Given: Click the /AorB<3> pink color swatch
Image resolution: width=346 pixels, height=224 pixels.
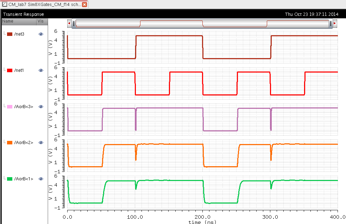Looking at the screenshot, I should [10, 106].
